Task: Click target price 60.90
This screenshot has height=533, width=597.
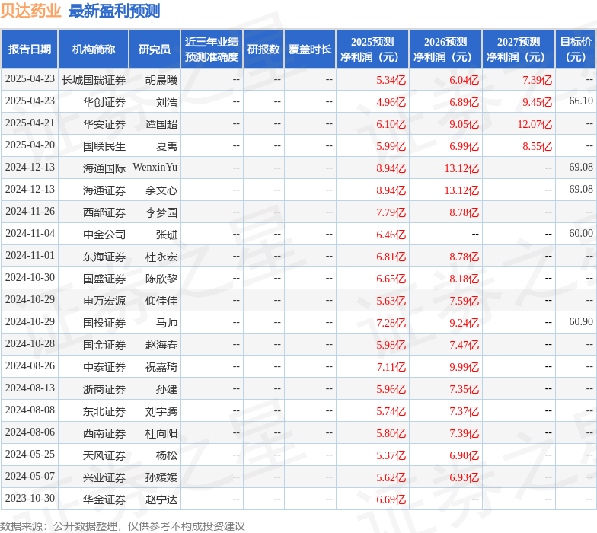Action: click(581, 321)
